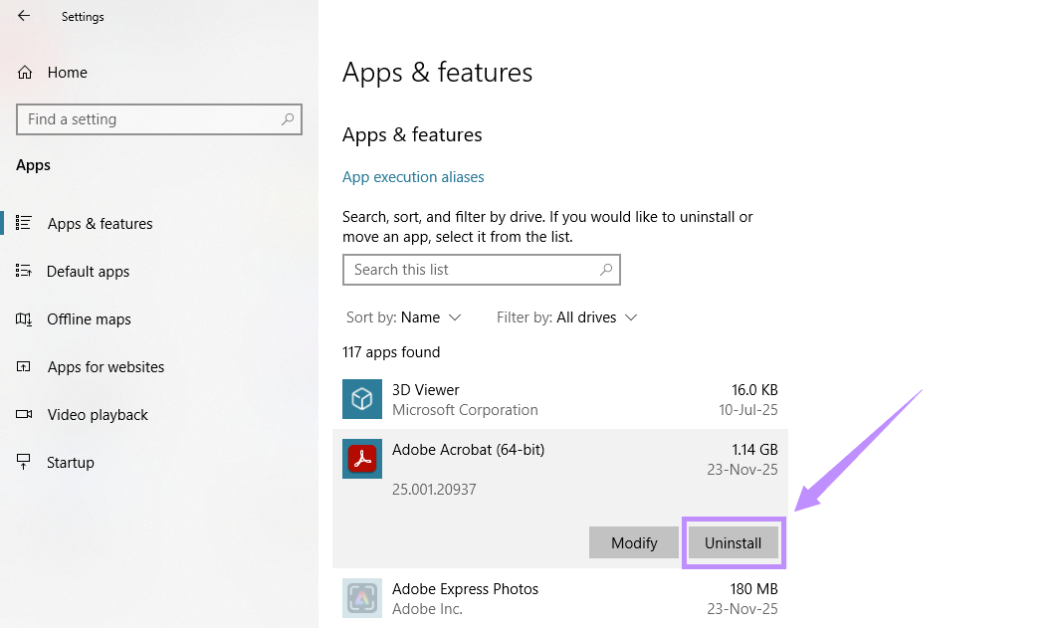Screen dimensions: 1055x628
Task: Navigate to Settings Home
Action: (x=68, y=72)
